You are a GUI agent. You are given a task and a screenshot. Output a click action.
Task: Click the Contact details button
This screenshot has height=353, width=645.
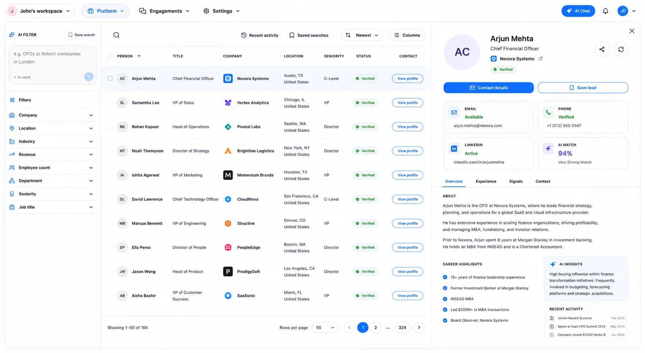pos(489,88)
